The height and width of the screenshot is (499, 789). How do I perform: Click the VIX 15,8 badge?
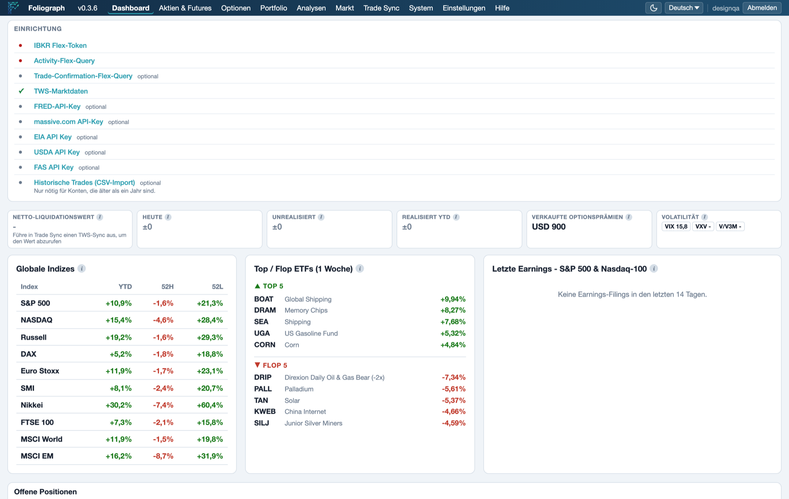(676, 227)
